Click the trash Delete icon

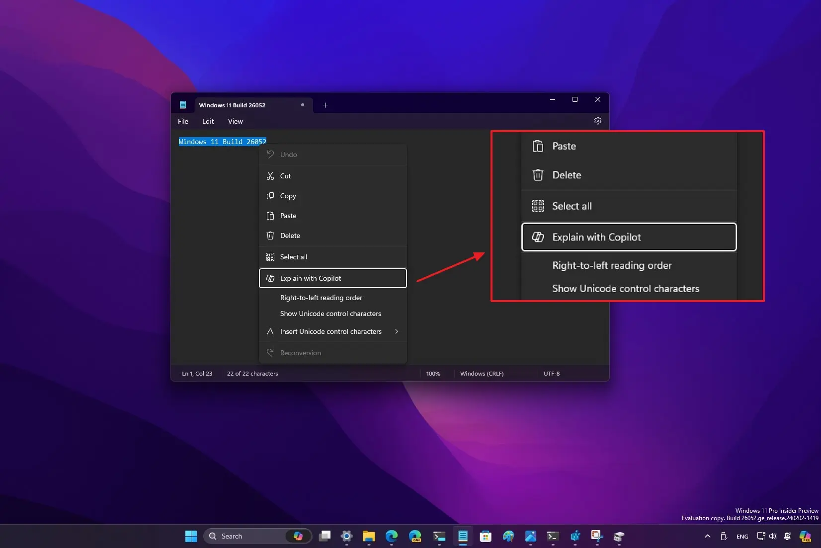270,235
